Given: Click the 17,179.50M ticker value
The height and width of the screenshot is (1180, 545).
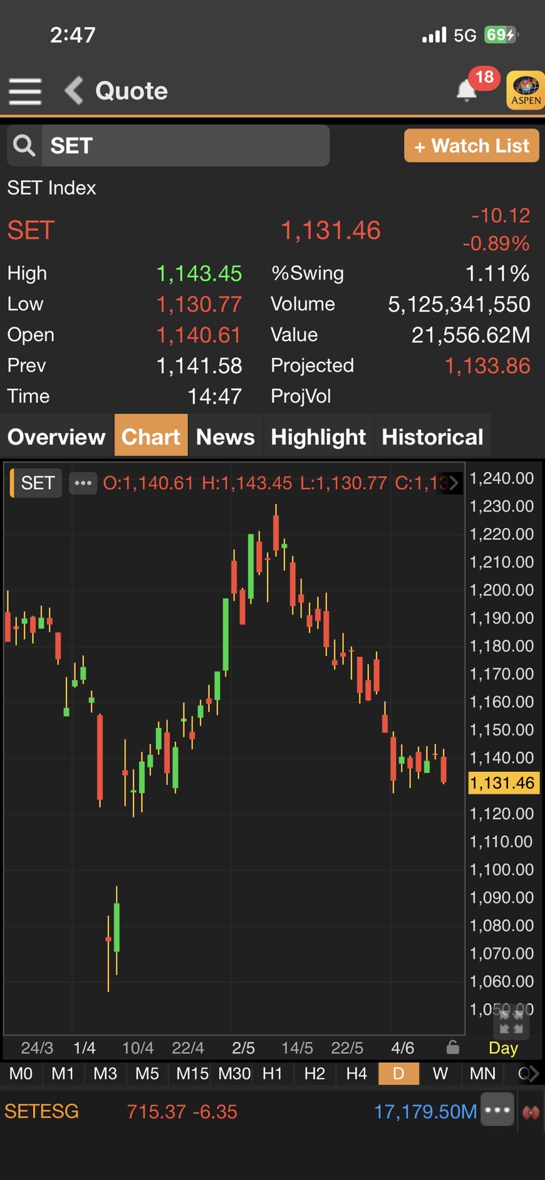Looking at the screenshot, I should [425, 1112].
